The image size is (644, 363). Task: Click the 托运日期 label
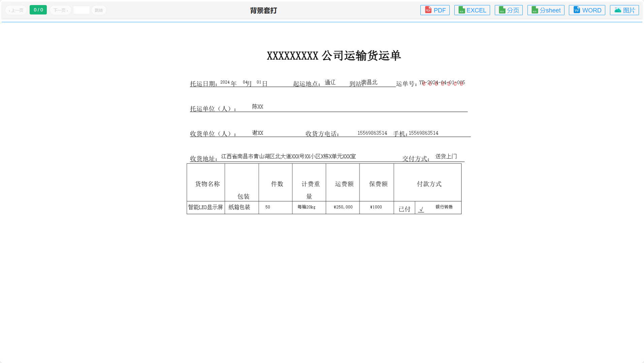(204, 84)
